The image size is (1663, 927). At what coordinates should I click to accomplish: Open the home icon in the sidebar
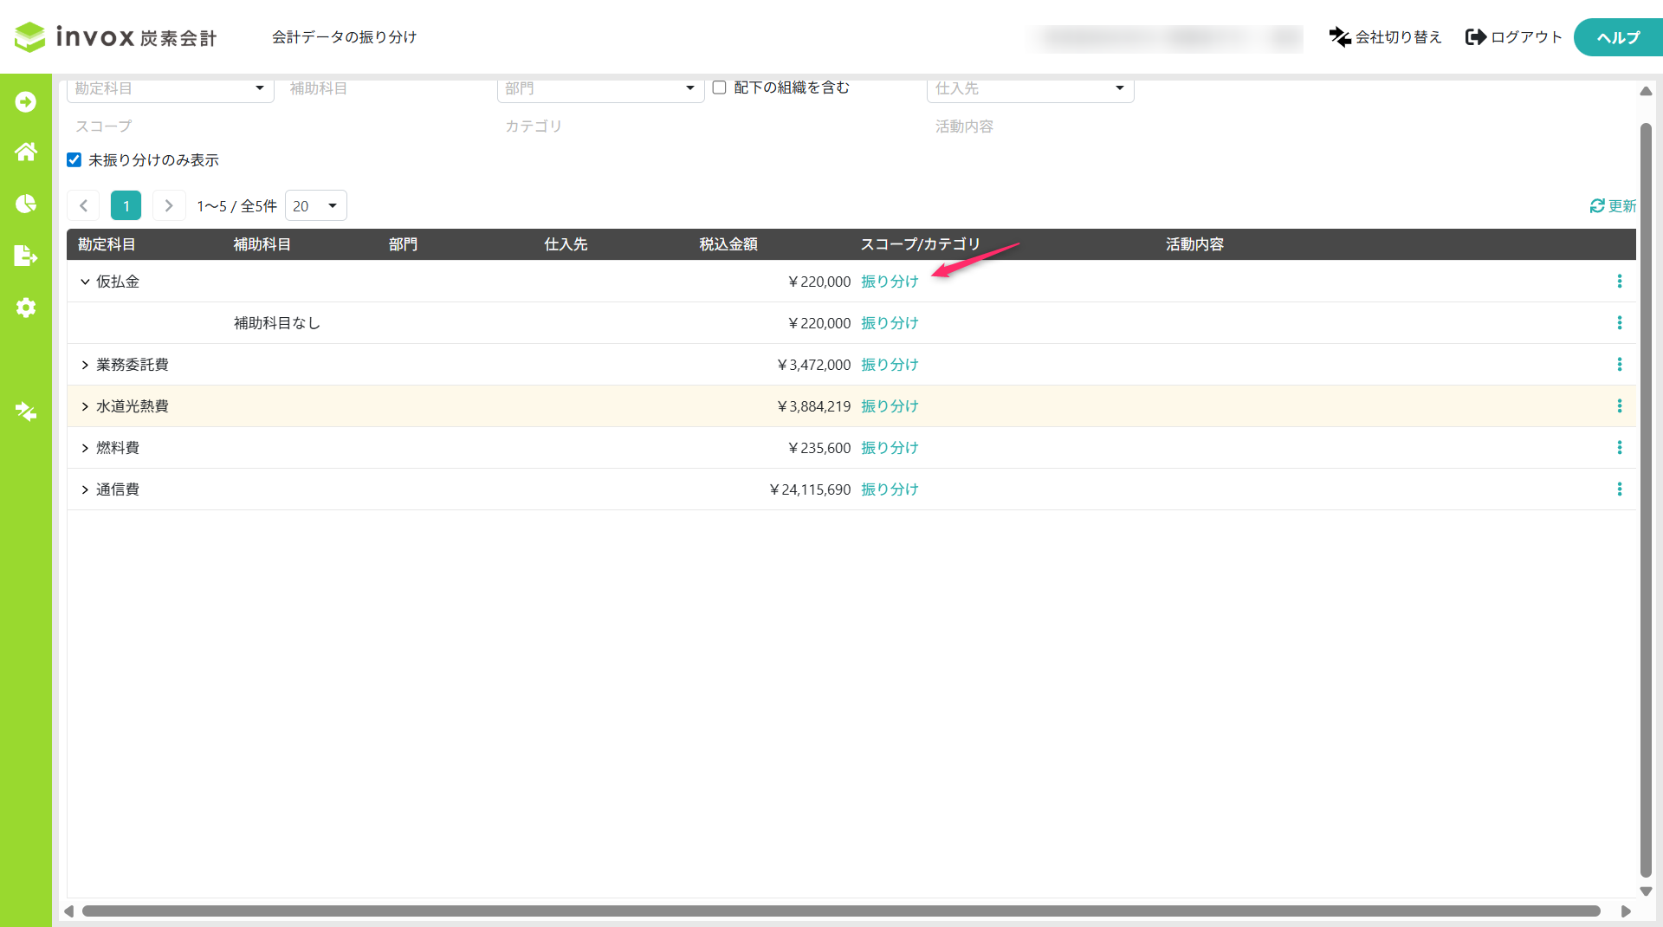26,152
